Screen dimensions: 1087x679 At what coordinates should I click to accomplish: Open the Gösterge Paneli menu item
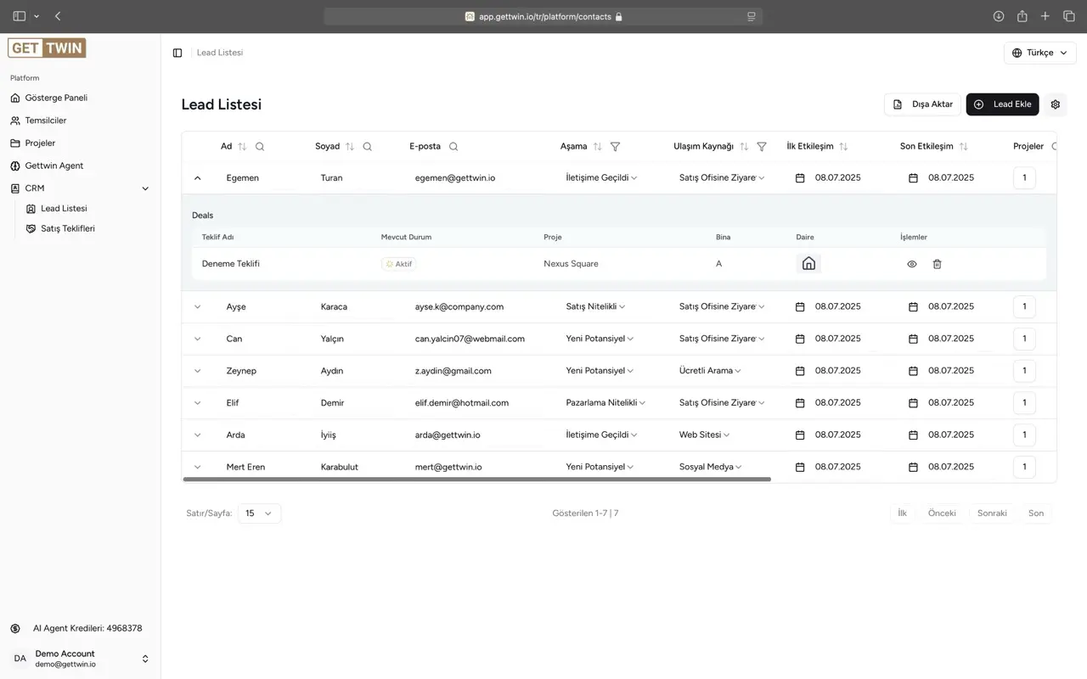(x=59, y=98)
